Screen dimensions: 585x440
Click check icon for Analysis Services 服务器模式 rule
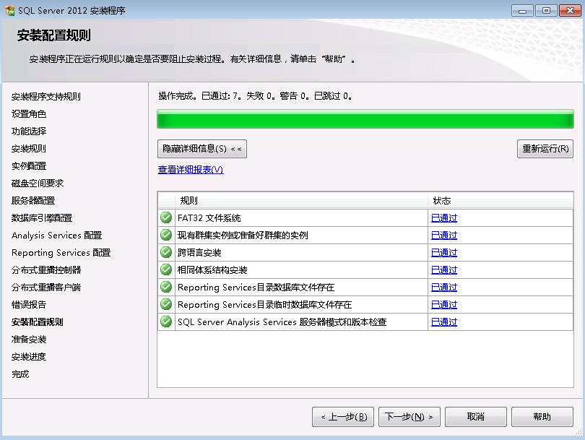(x=166, y=322)
